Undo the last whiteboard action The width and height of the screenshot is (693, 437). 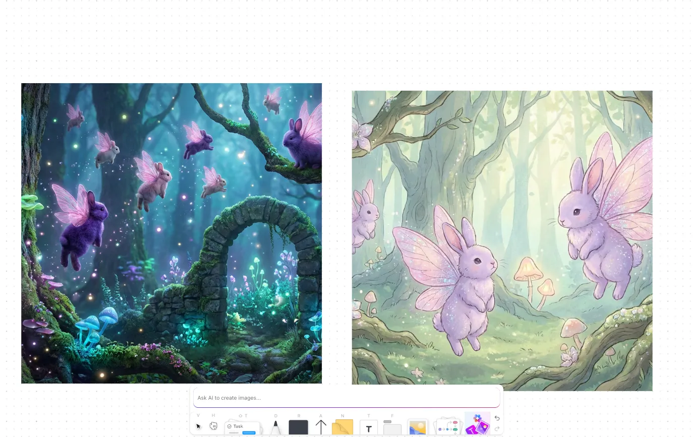point(497,418)
